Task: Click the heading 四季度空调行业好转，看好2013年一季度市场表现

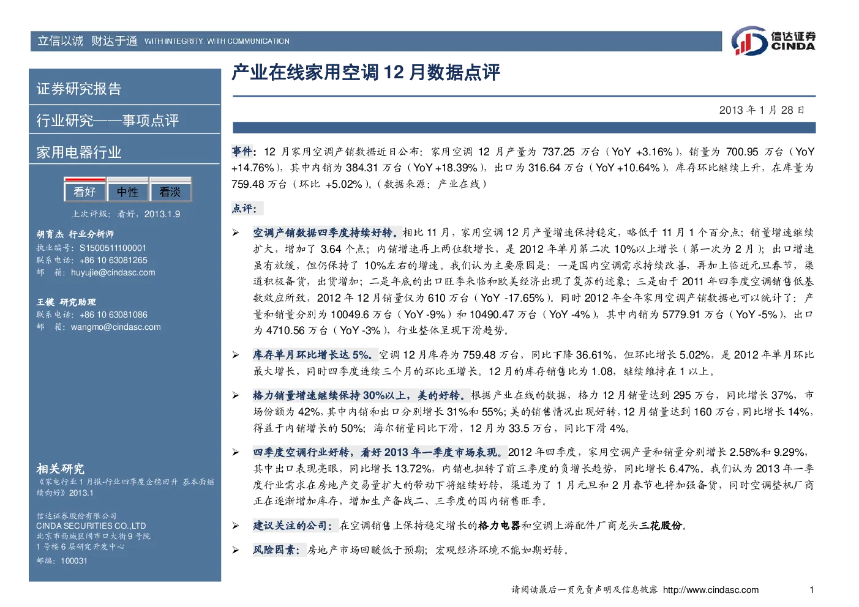Action: tap(379, 452)
